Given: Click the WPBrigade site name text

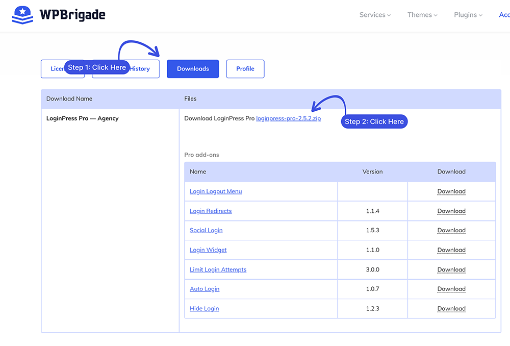Looking at the screenshot, I should tap(72, 15).
